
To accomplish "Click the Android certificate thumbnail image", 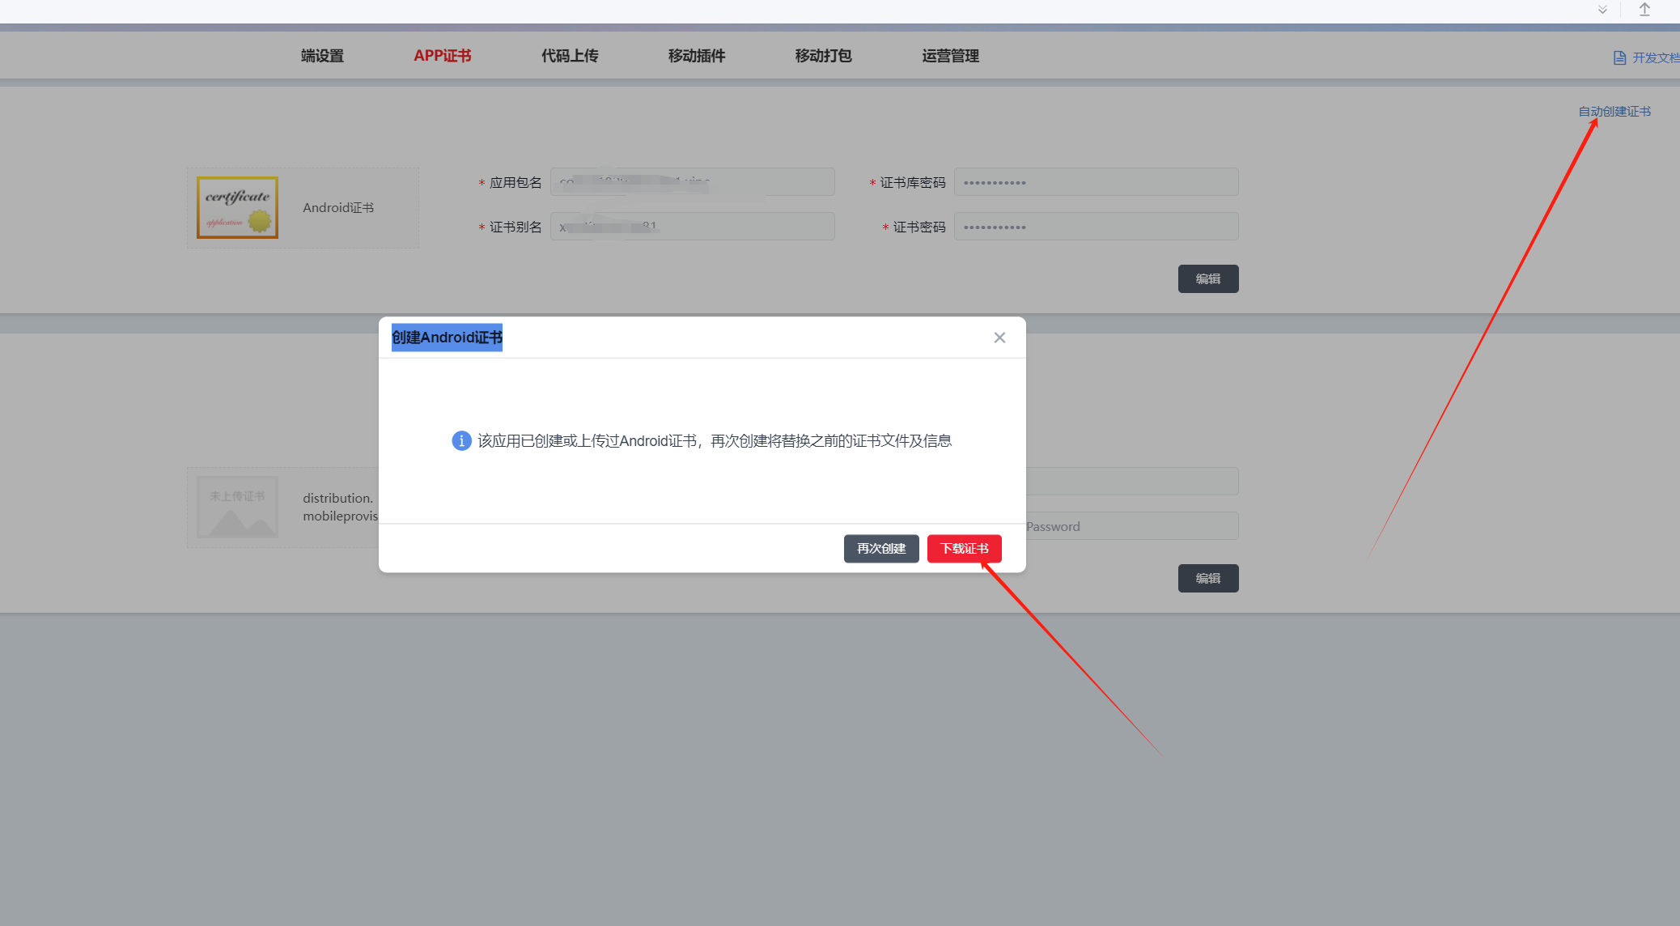I will tap(237, 207).
